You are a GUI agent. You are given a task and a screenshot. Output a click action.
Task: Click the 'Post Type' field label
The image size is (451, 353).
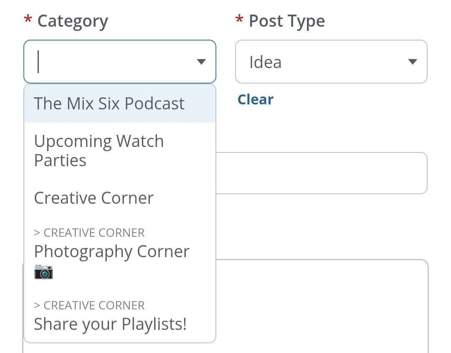(x=286, y=21)
